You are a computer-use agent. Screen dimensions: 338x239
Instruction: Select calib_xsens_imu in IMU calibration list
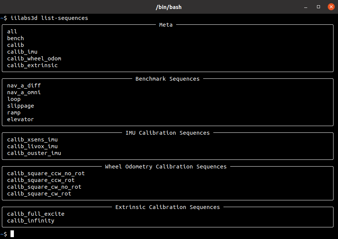pos(32,139)
